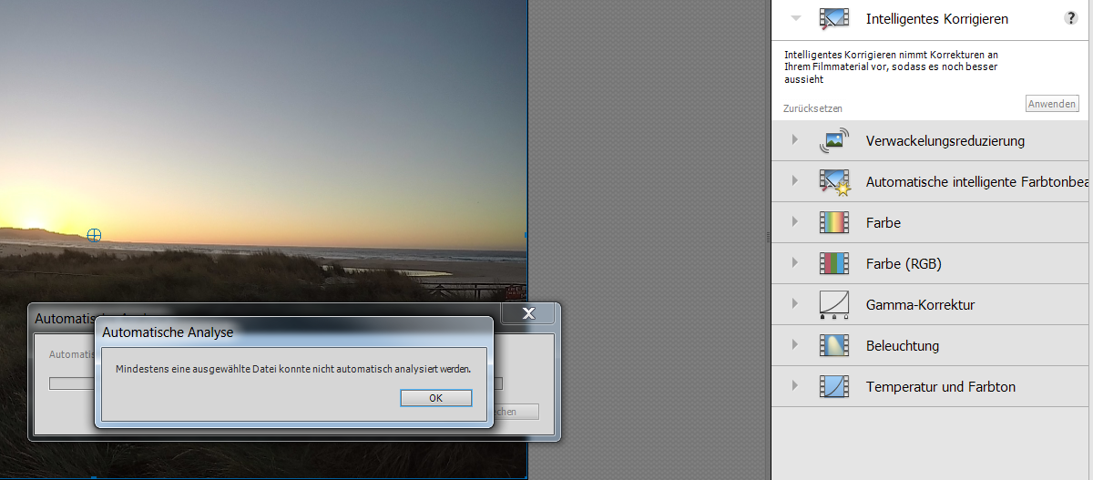This screenshot has height=480, width=1093.
Task: Collapse the Intelligentes Korrigieren section arrow
Action: click(796, 18)
